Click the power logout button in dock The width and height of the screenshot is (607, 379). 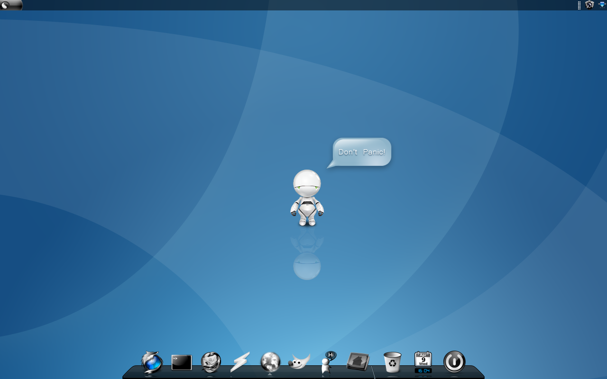tap(454, 361)
